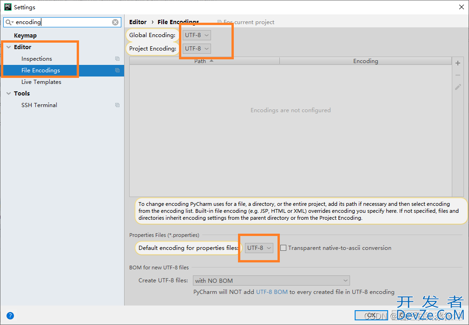The width and height of the screenshot is (469, 325).
Task: Collapse the Editor tree node
Action: pos(9,47)
